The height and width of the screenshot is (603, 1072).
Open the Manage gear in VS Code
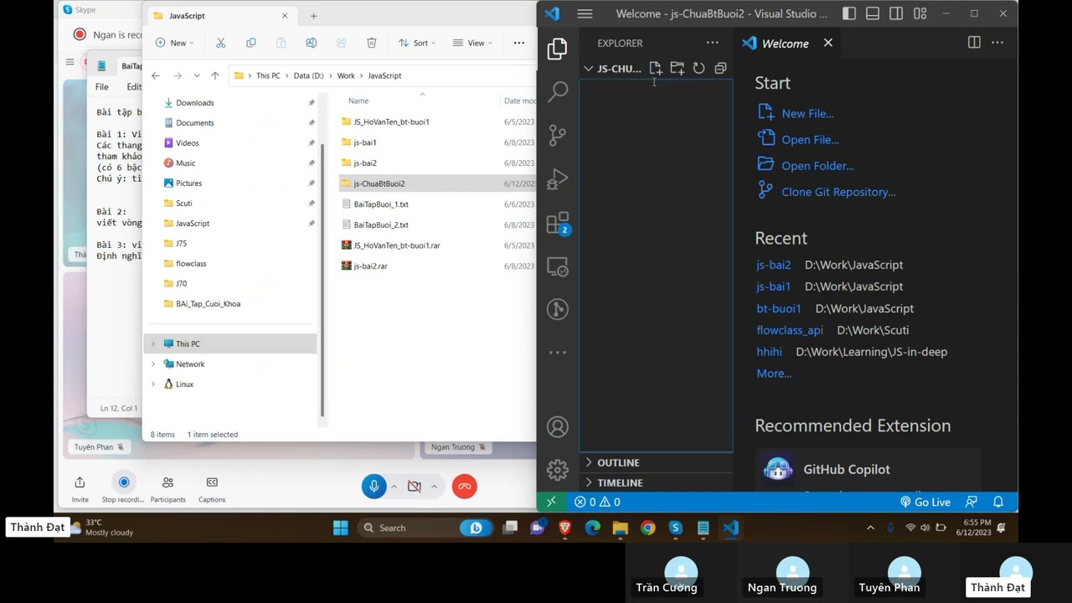(x=557, y=470)
